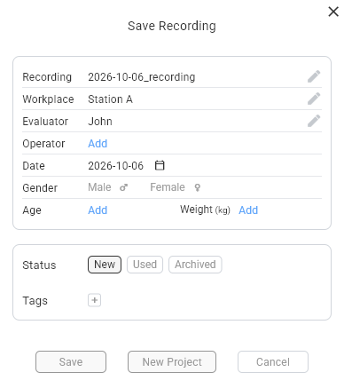Add the Age value

98,210
